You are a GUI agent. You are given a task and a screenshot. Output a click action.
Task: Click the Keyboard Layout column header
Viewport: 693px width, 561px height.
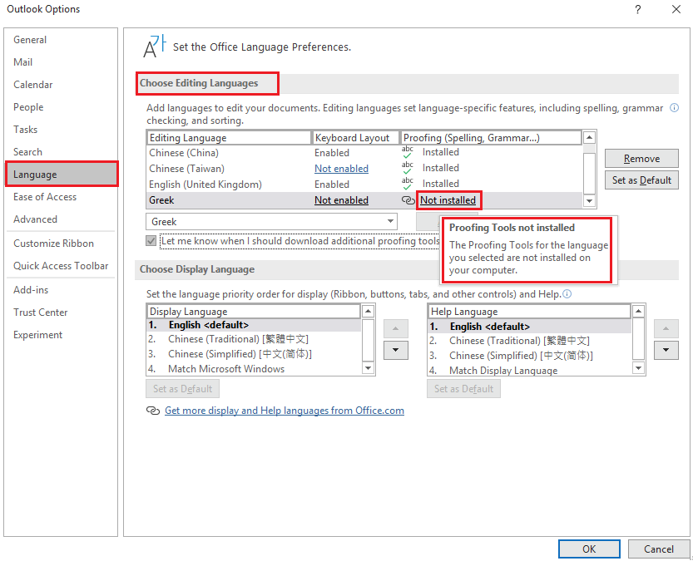coord(356,138)
